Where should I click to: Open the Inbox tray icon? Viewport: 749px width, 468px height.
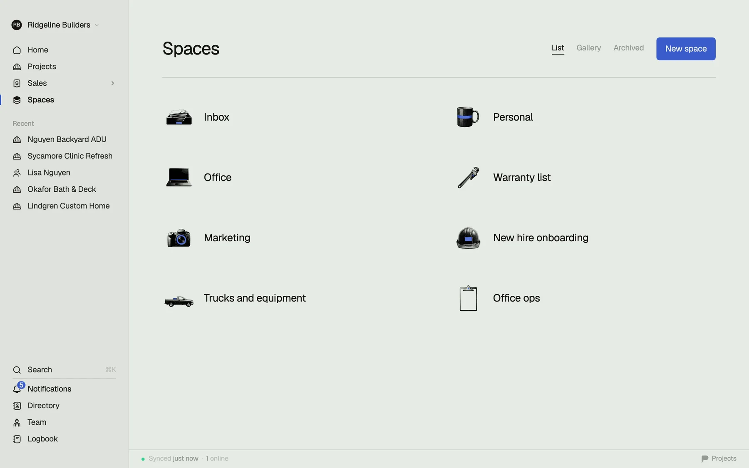179,117
